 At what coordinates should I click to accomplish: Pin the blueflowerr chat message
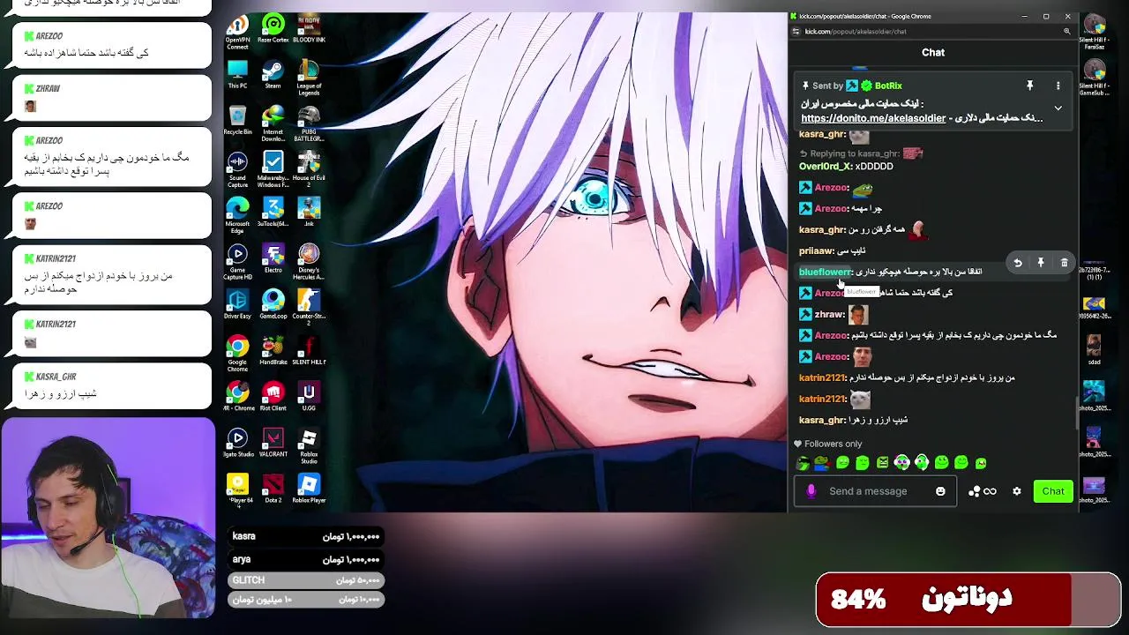click(1041, 263)
